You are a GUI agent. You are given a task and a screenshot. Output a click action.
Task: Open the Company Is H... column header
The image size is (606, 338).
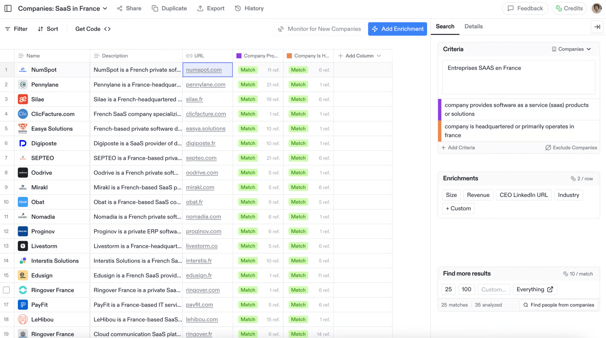coord(309,56)
